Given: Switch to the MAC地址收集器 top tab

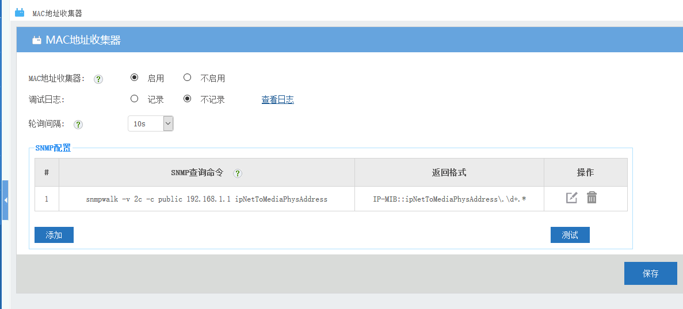Looking at the screenshot, I should pyautogui.click(x=57, y=13).
